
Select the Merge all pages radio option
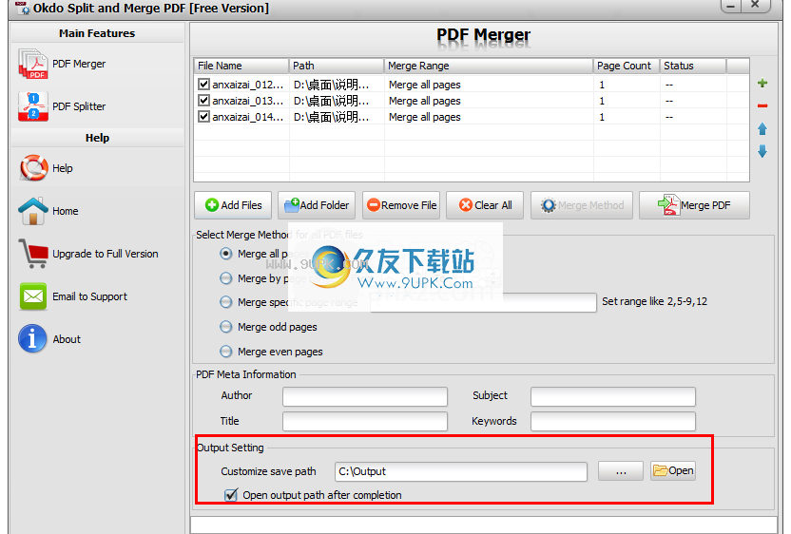pyautogui.click(x=226, y=254)
